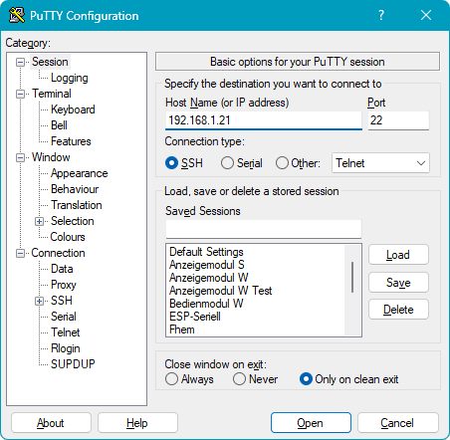
Task: Open the Terminal category
Action: 52,94
